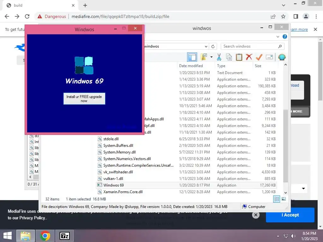Click Xamarin.Forms.Core.dll file icon
The width and height of the screenshot is (323, 242).
pyautogui.click(x=100, y=192)
